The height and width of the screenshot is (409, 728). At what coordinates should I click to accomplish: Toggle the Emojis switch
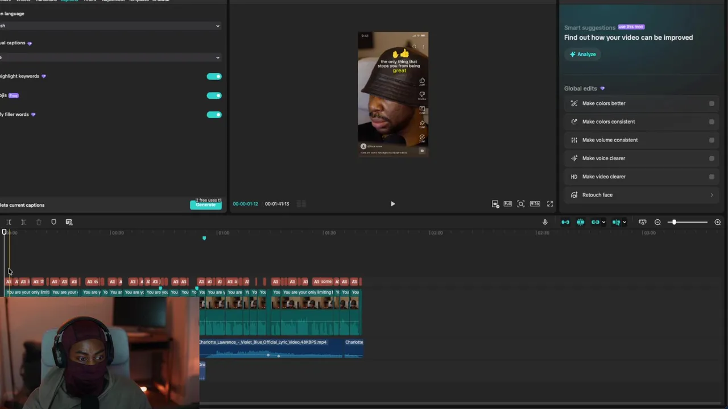[214, 95]
